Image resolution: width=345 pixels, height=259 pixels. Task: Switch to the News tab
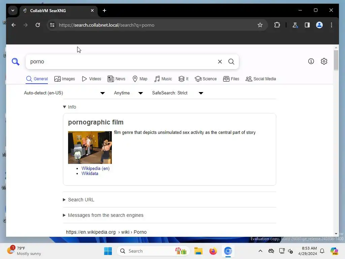[x=116, y=79]
